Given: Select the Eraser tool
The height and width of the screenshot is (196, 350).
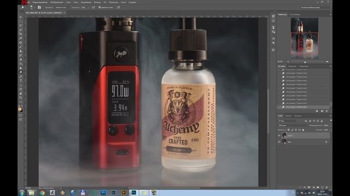Looking at the screenshot, I should (x=21, y=59).
